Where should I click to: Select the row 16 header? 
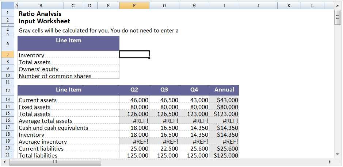7,120
